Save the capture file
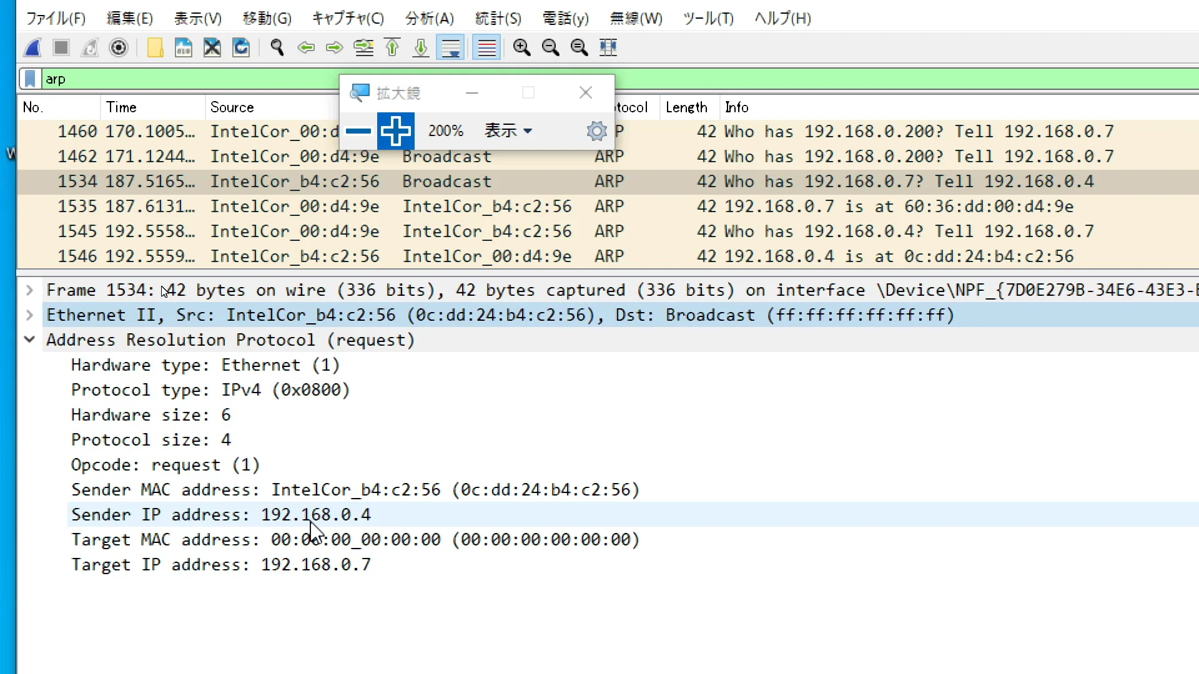The width and height of the screenshot is (1199, 674). 184,47
